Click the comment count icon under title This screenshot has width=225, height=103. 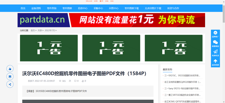click(75, 81)
